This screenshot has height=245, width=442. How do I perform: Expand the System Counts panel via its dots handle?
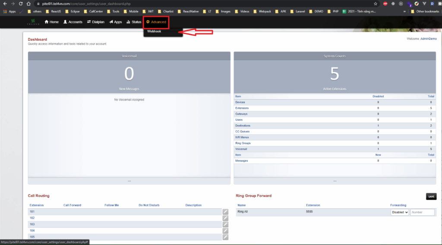click(x=335, y=181)
